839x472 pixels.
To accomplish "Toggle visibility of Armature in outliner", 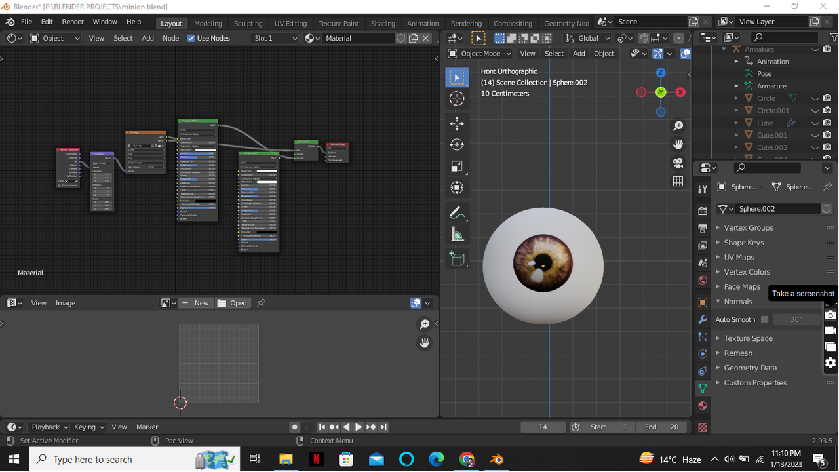I will (x=815, y=49).
